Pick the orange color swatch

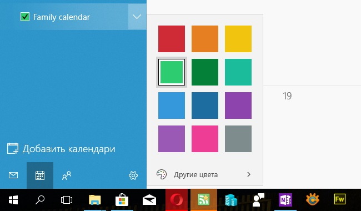tap(205, 39)
